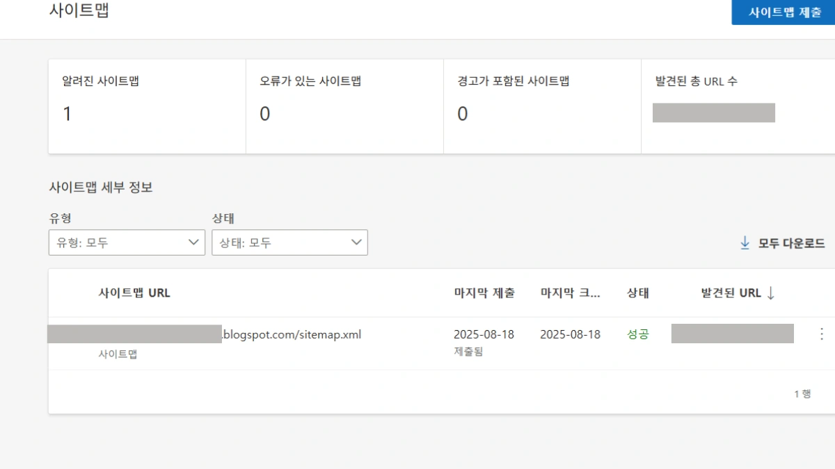
Task: Click the 사이트맵 제출 button
Action: (784, 13)
